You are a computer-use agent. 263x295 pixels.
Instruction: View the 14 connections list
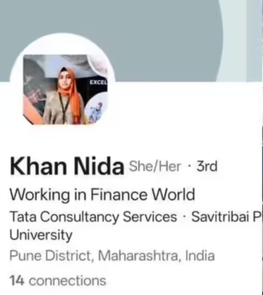pos(58,281)
